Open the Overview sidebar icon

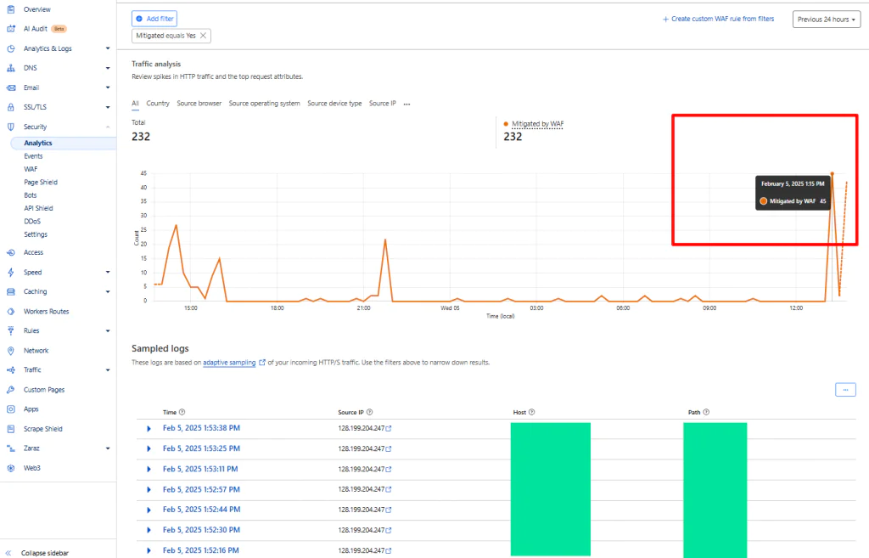pos(10,9)
